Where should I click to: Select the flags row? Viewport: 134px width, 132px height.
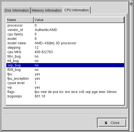[65, 92]
